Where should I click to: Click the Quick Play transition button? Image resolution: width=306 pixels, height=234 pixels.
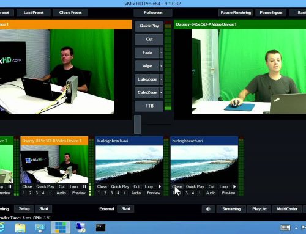pyautogui.click(x=149, y=26)
